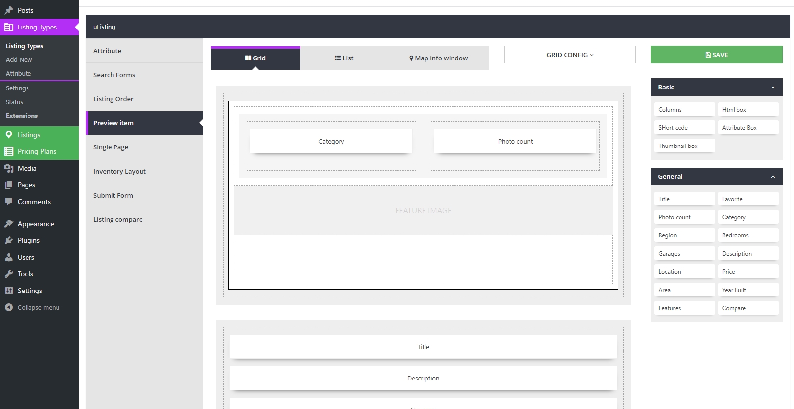Open the Submit Form section
The height and width of the screenshot is (409, 794).
[144, 195]
